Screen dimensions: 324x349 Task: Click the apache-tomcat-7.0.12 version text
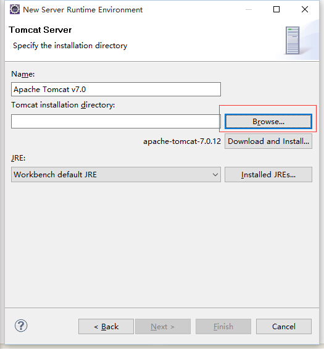tap(182, 141)
